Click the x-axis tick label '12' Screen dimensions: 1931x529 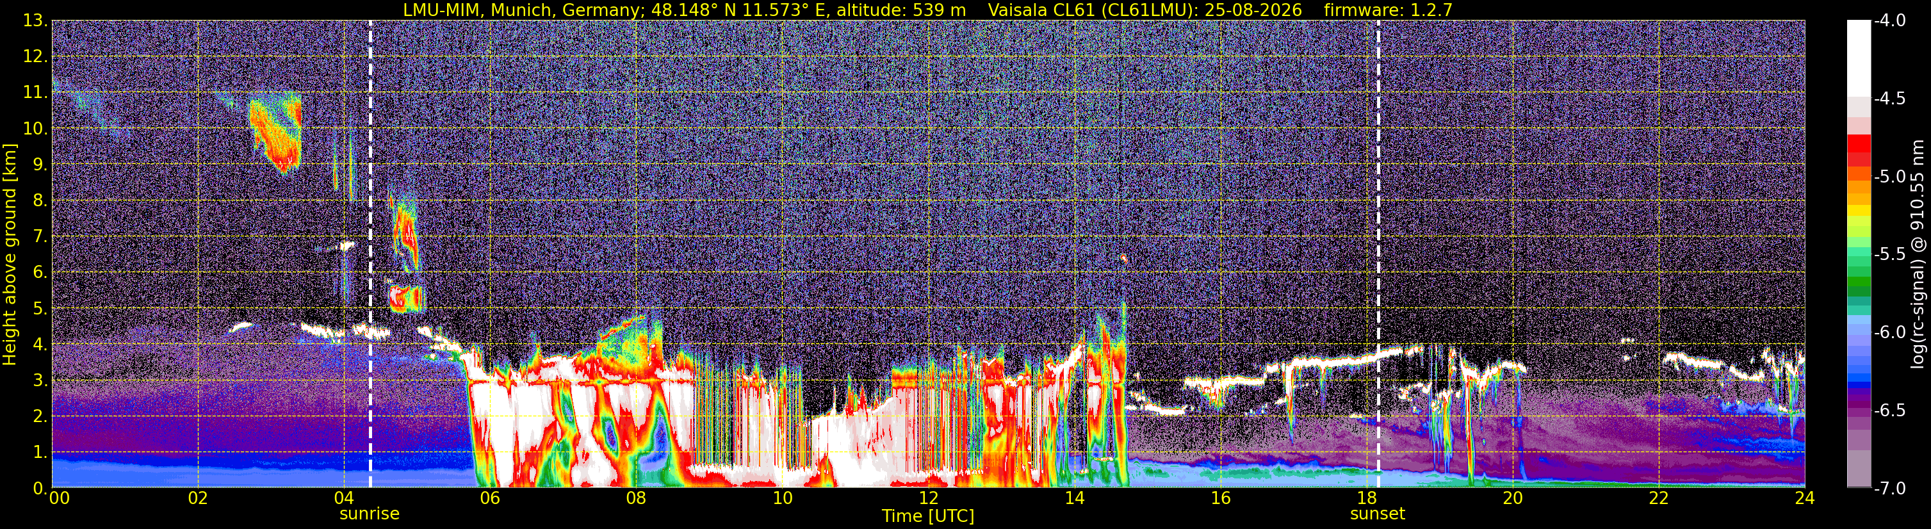pyautogui.click(x=928, y=498)
